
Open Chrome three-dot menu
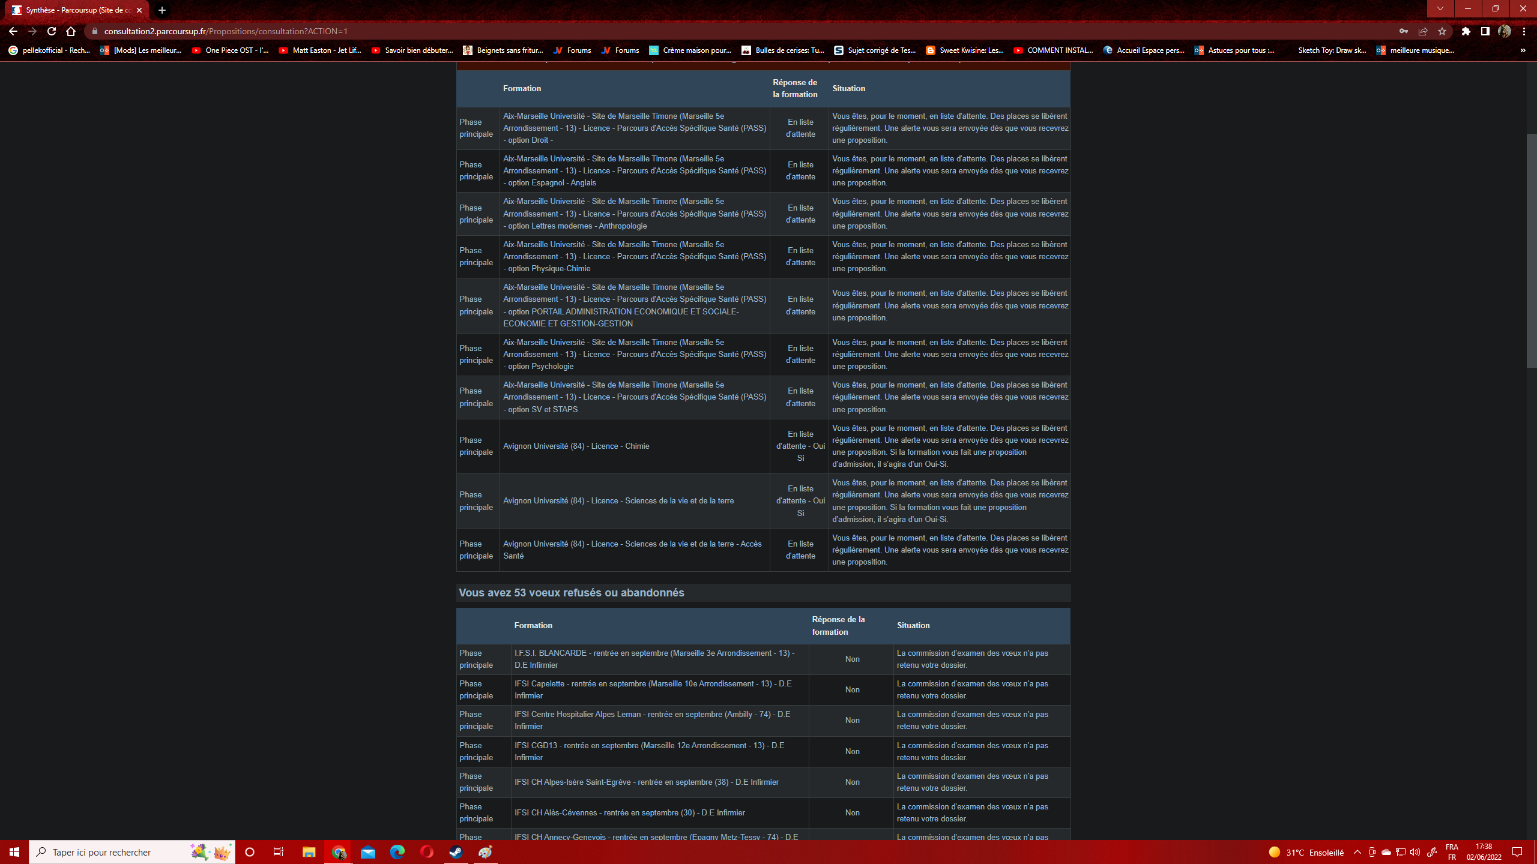click(x=1524, y=31)
